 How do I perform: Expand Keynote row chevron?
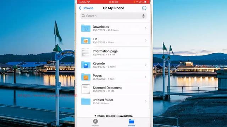146,65
